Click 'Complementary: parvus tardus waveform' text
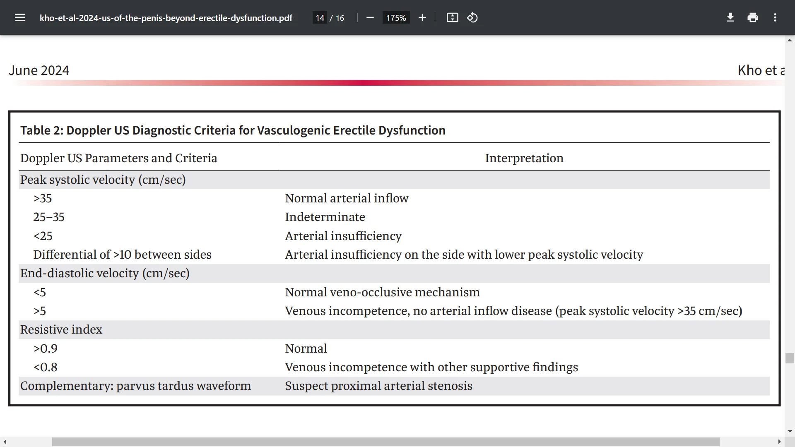The height and width of the screenshot is (447, 795). click(x=136, y=386)
